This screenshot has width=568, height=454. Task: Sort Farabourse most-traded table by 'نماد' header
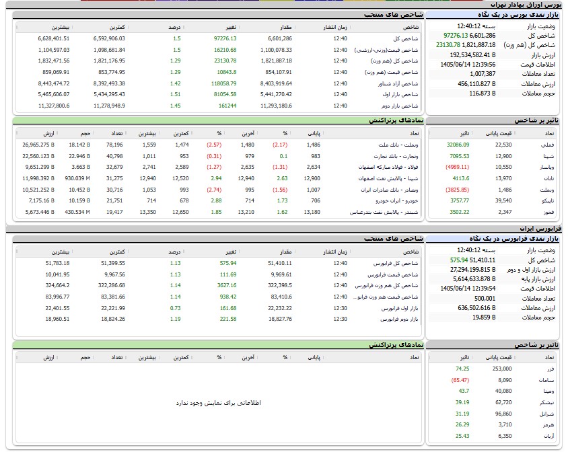[x=415, y=358]
